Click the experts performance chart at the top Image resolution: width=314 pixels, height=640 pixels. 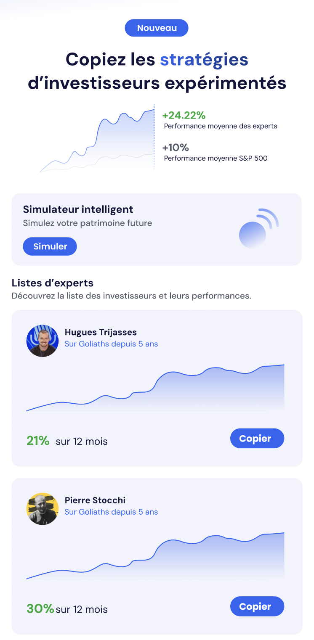click(x=97, y=139)
